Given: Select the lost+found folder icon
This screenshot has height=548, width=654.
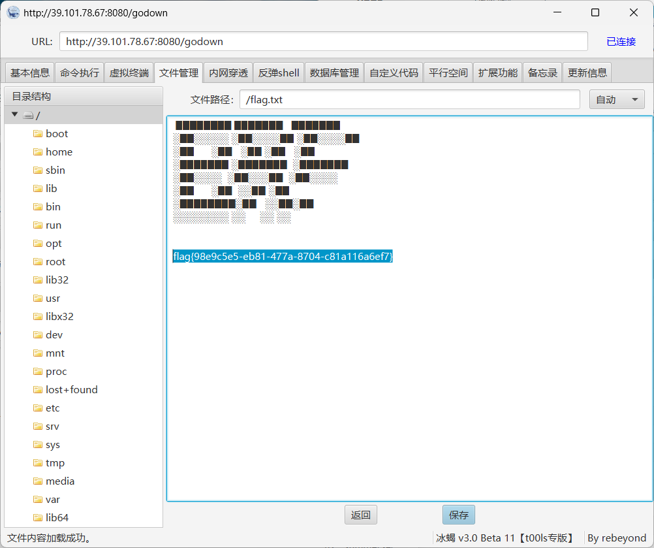Looking at the screenshot, I should point(39,389).
